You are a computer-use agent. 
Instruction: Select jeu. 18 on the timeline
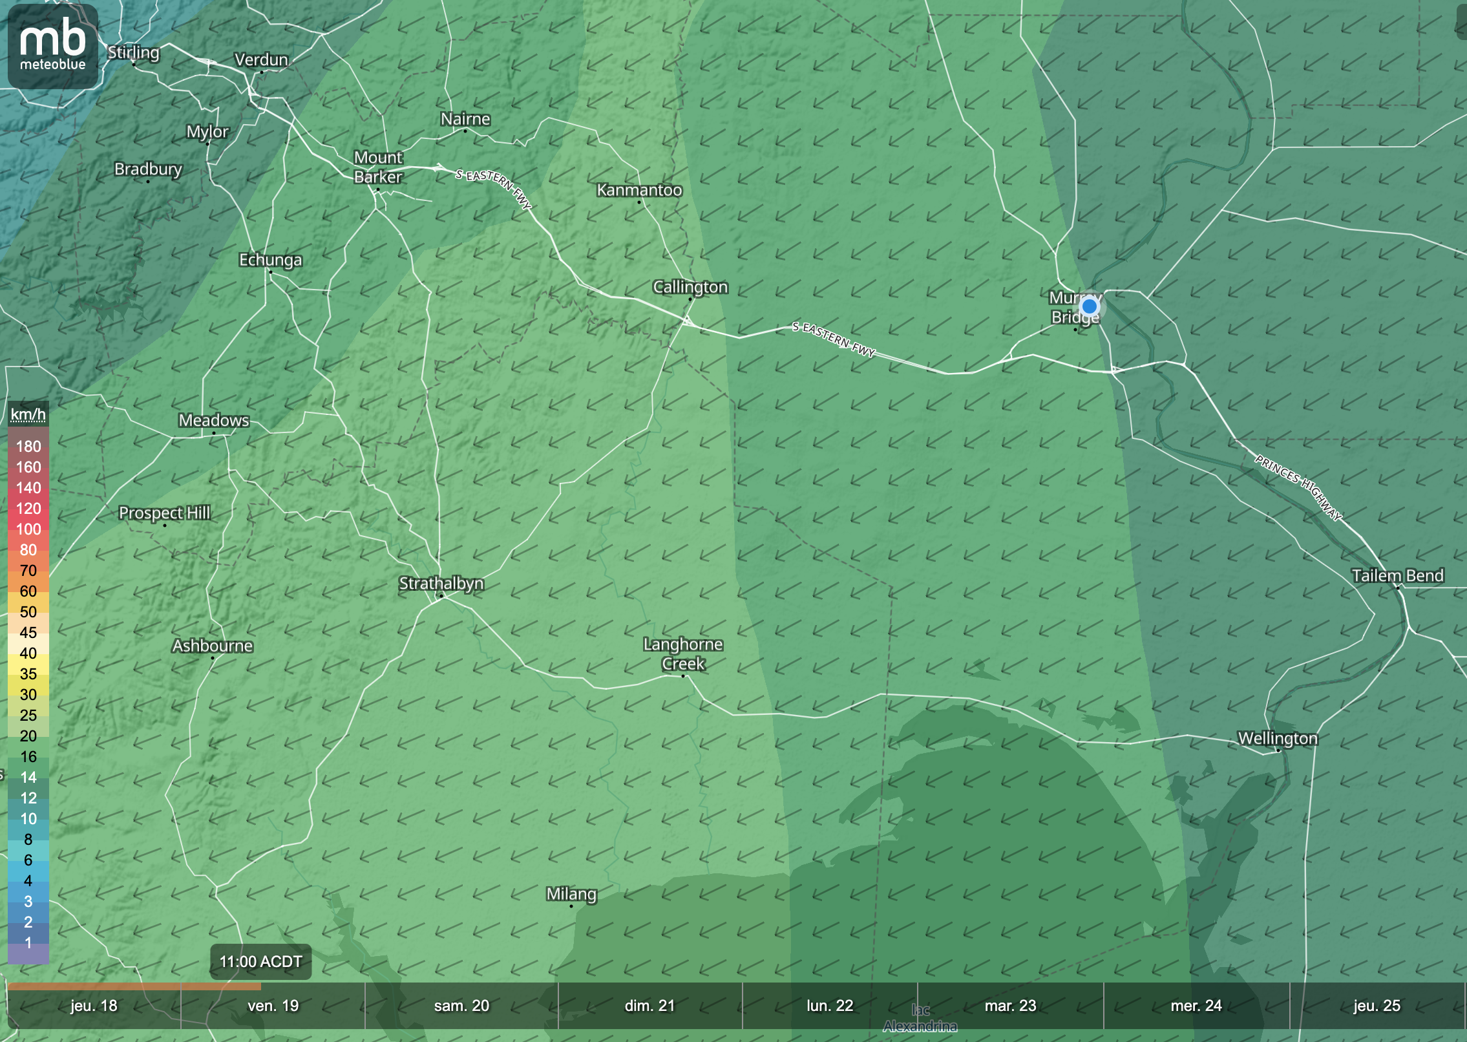(94, 1006)
